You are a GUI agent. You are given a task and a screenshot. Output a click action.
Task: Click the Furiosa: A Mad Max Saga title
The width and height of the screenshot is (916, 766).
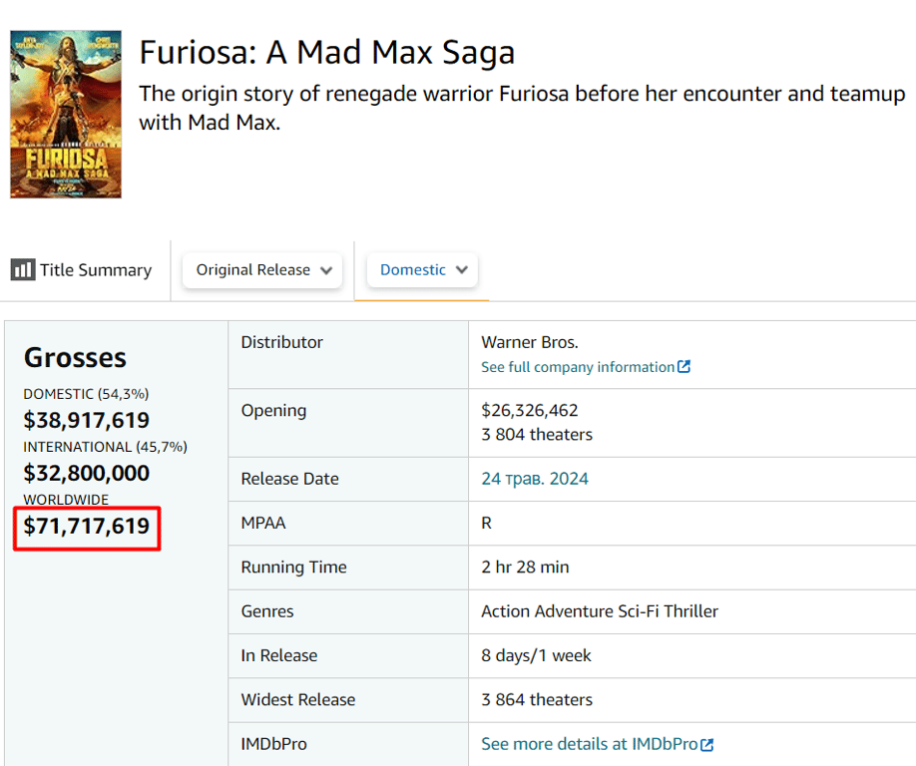[326, 52]
